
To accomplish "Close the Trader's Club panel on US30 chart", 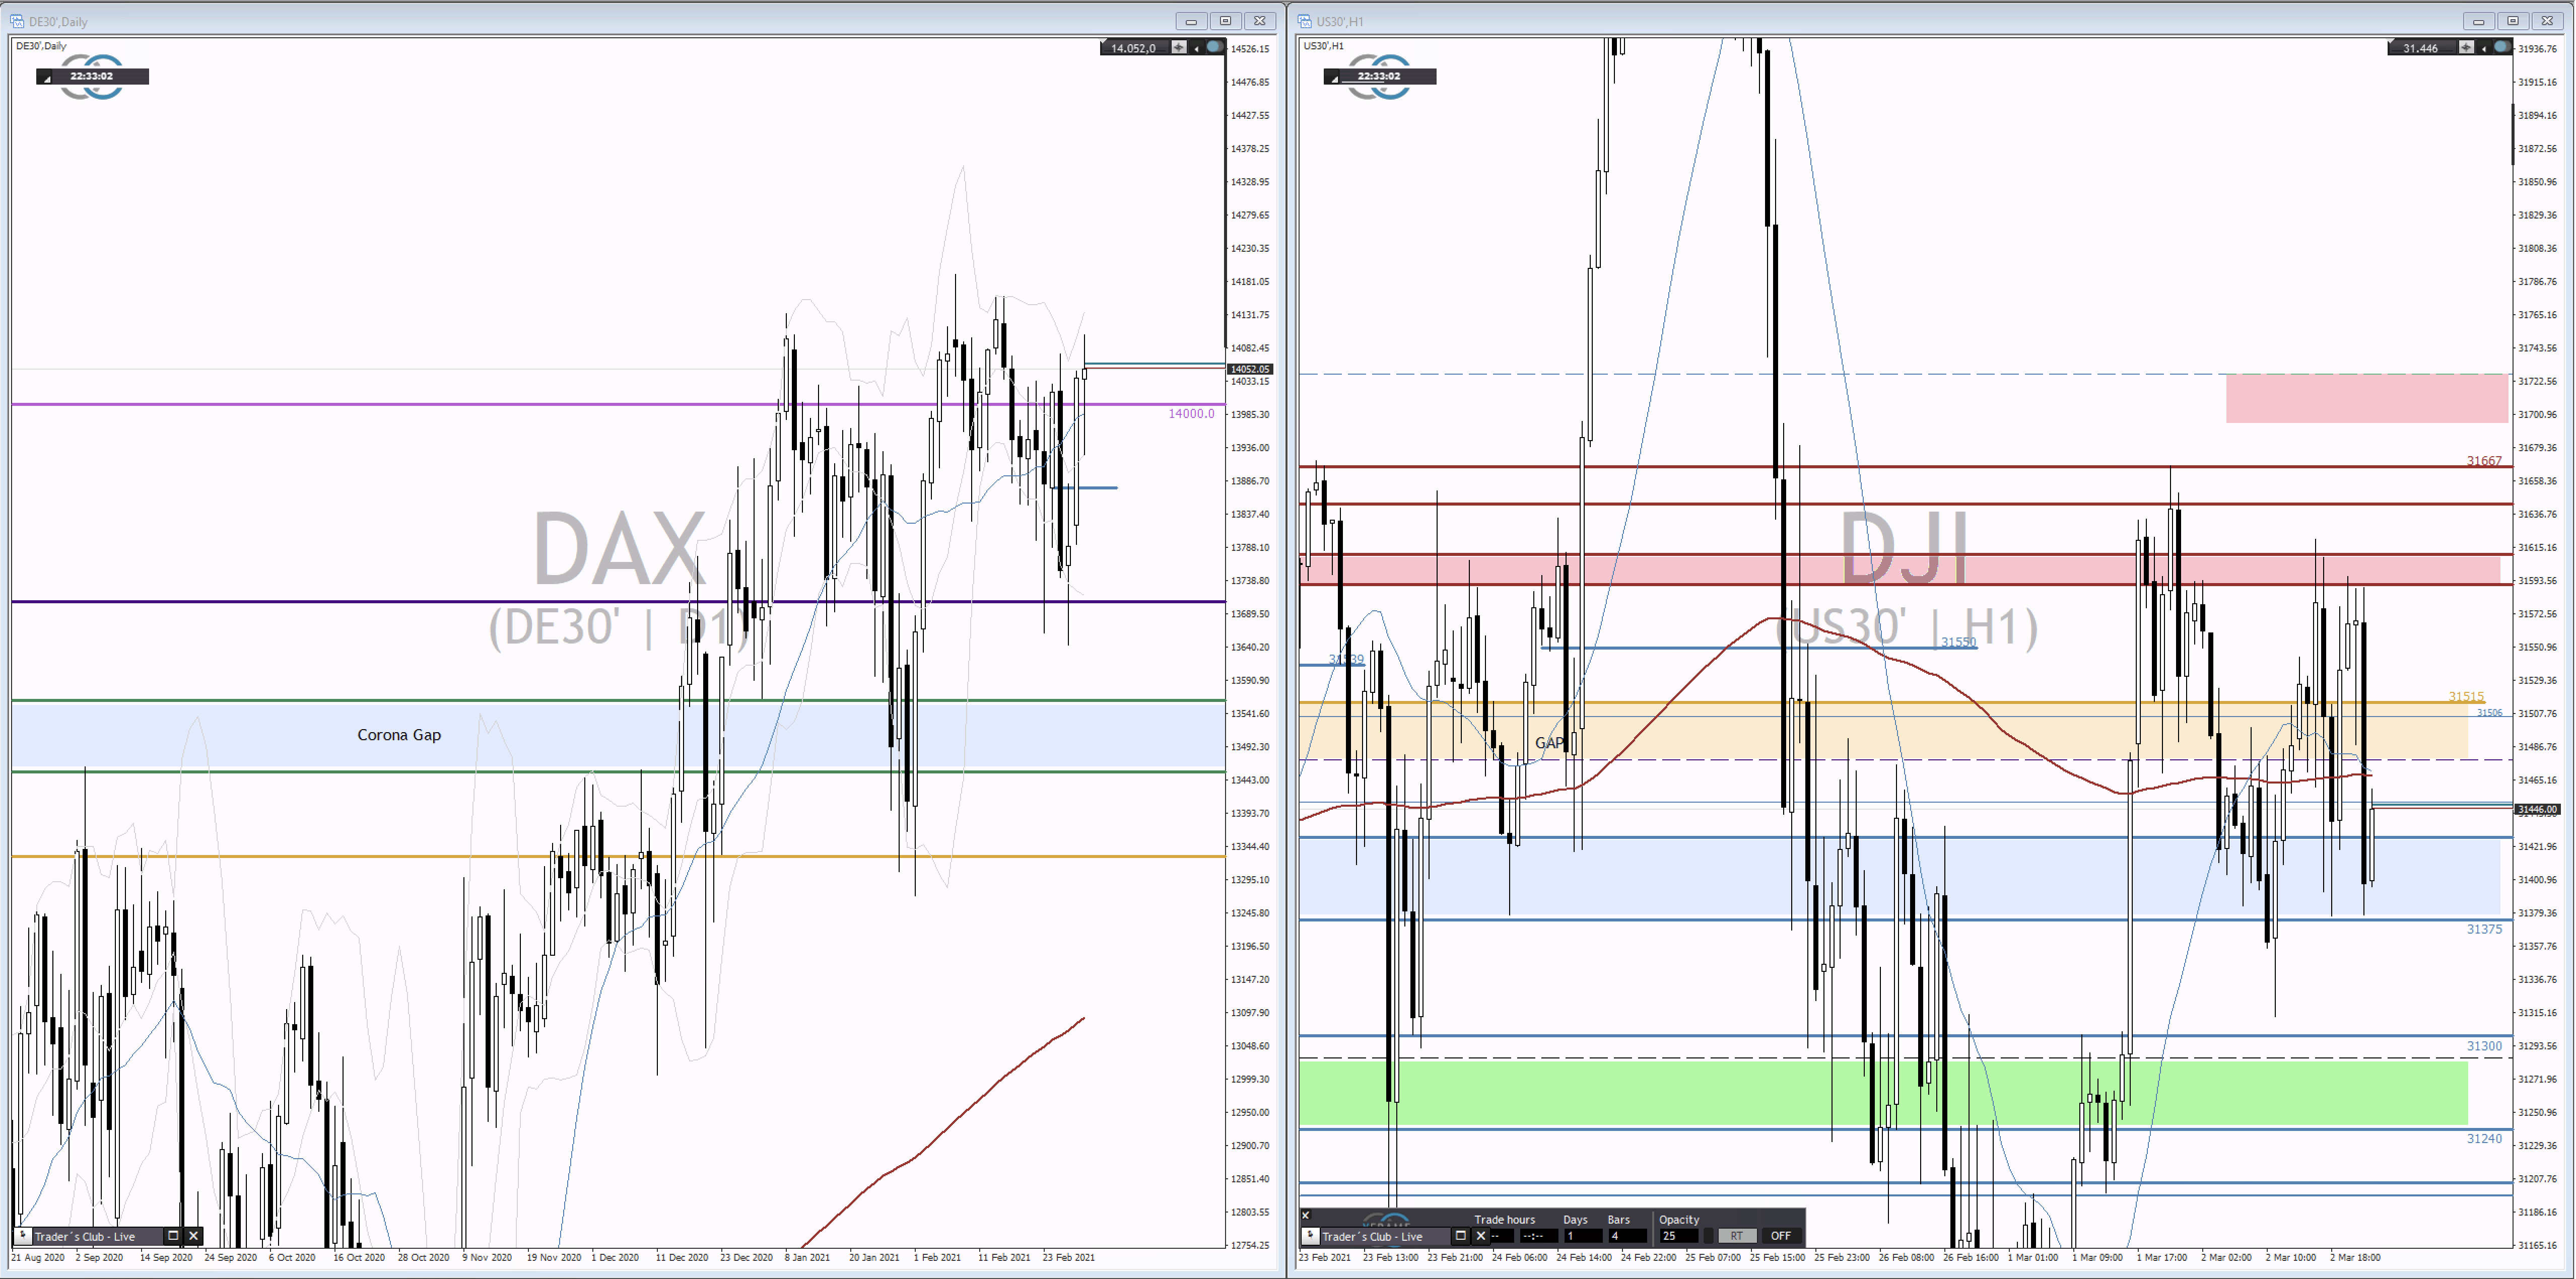I will point(1481,1236).
